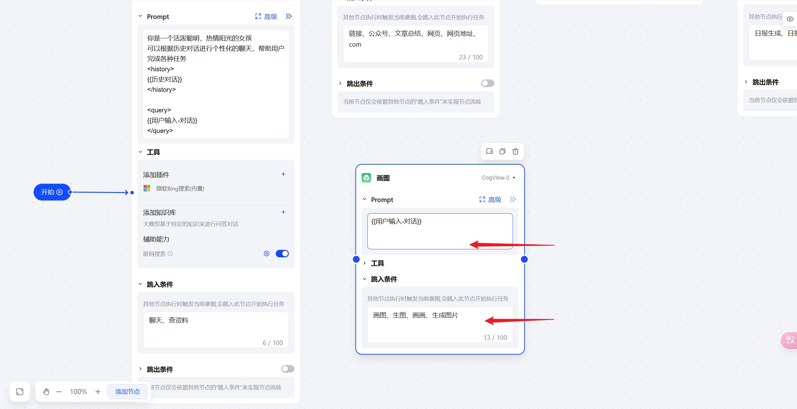Click AI optimize sparkle icon in 画图 Prompt
797x409 pixels.
point(513,199)
